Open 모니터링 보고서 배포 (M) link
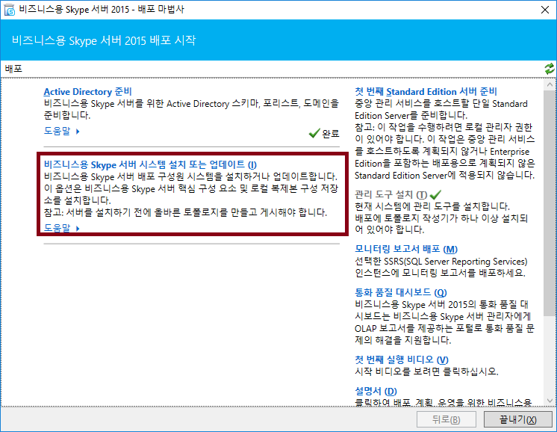Screen dimensions: 557x432 pyautogui.click(x=406, y=249)
